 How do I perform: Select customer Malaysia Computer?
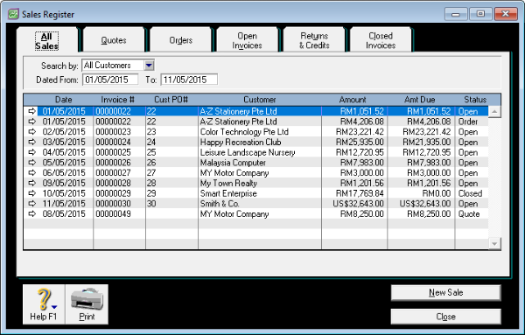(x=233, y=163)
